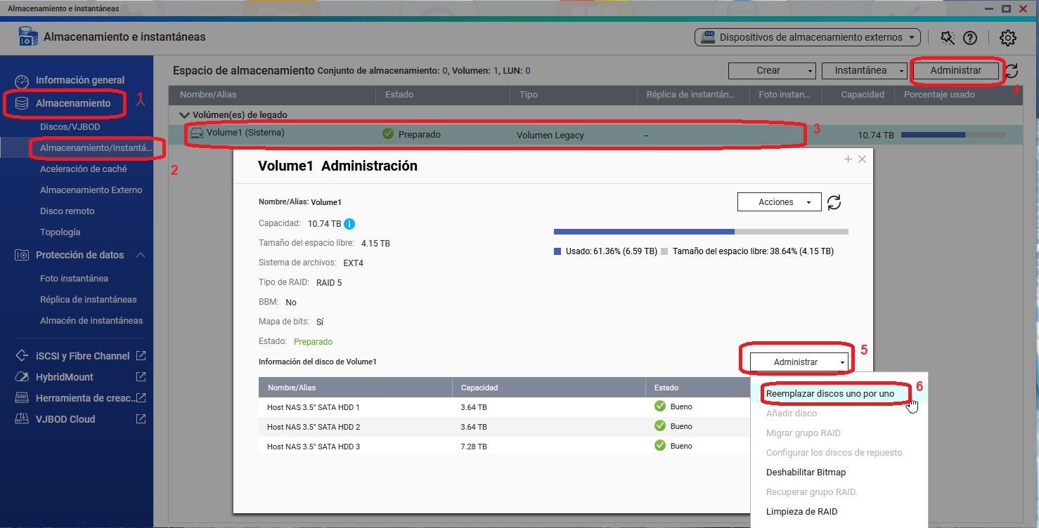Open the iSCSI y Fibre Channel external link

141,356
